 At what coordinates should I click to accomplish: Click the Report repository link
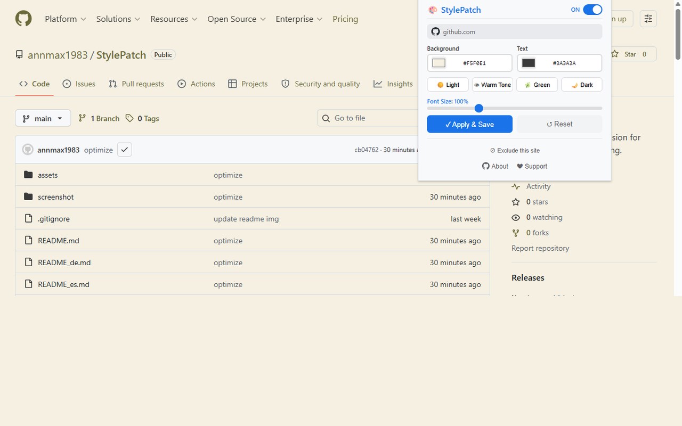[x=540, y=248]
